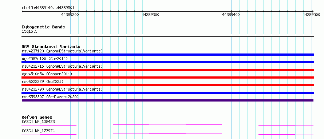Select the DGV Structural Variants track heading
Screen dimensions: 324x139
coord(51,47)
